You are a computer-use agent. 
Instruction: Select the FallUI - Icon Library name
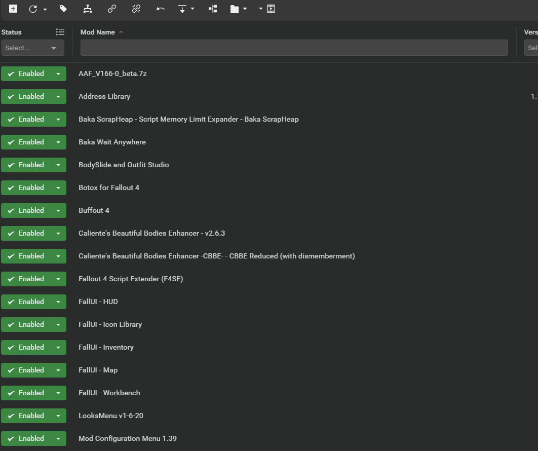click(x=110, y=324)
